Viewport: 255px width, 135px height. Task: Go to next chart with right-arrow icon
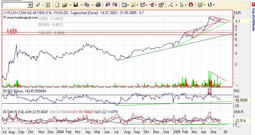coord(115,5)
